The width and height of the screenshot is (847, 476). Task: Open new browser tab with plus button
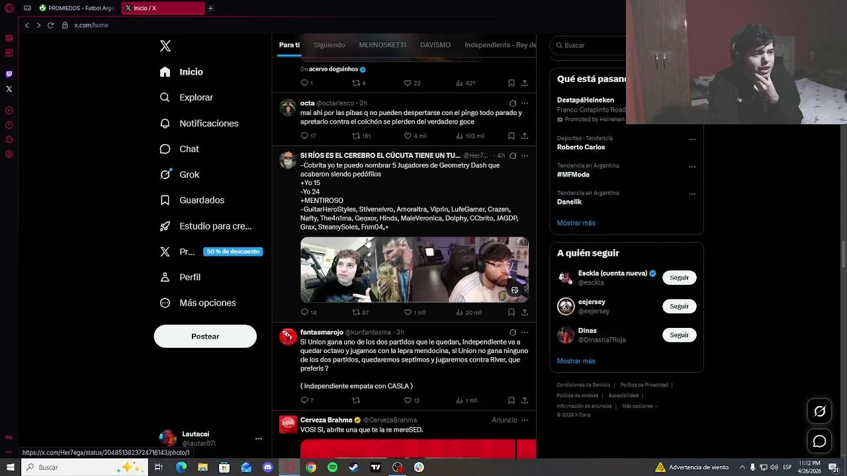(210, 8)
